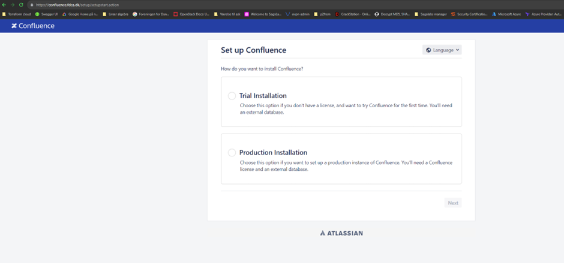The width and height of the screenshot is (564, 263).
Task: Reload the page with the refresh icon
Action: [21, 5]
